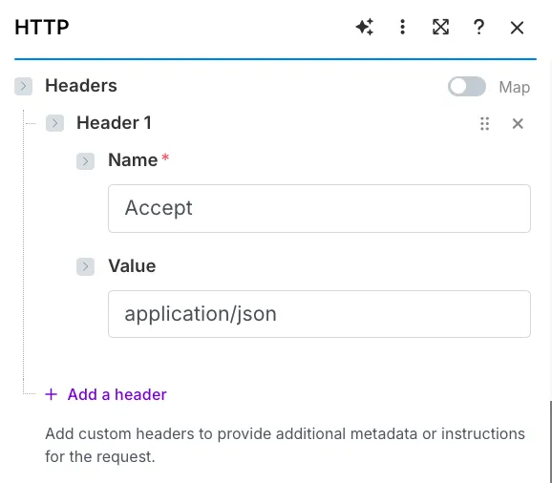Screen dimensions: 552x483
Task: Click the chevron beside Value
Action: tap(85, 266)
